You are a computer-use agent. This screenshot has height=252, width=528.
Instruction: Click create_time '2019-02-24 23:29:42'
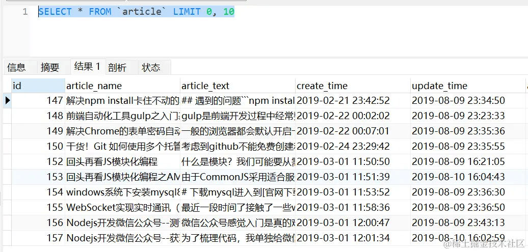tap(353, 146)
